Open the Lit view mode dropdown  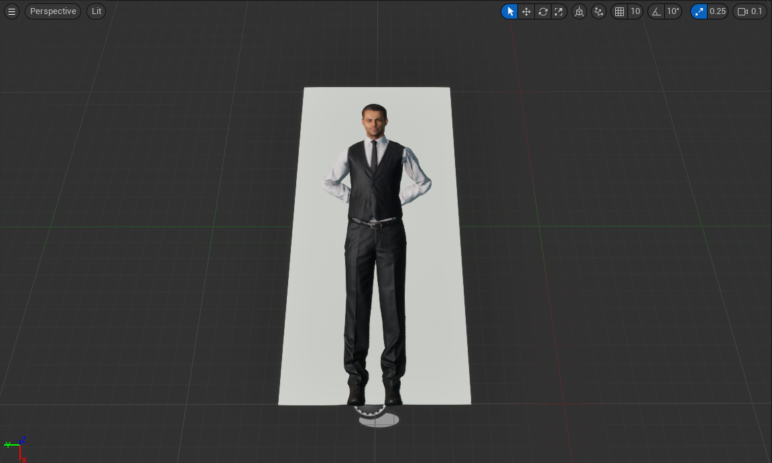coord(96,11)
